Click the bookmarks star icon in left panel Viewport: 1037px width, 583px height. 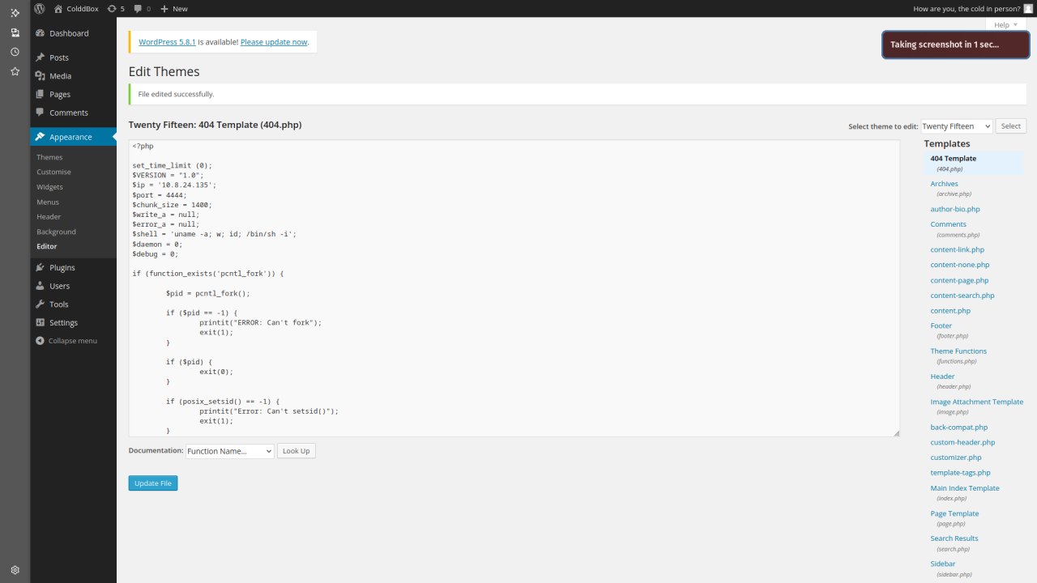point(15,71)
